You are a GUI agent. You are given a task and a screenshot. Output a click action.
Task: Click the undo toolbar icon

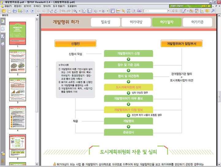pos(64,11)
